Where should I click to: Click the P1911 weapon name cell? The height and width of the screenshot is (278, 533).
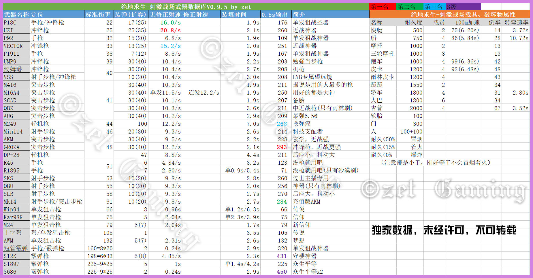coord(16,54)
